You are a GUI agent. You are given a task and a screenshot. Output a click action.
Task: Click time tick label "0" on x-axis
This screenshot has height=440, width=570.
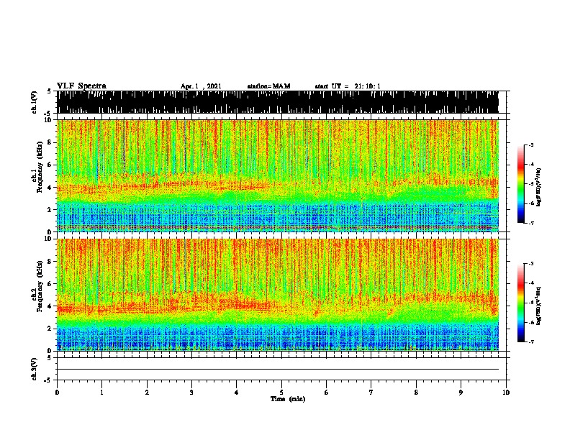tap(57, 393)
